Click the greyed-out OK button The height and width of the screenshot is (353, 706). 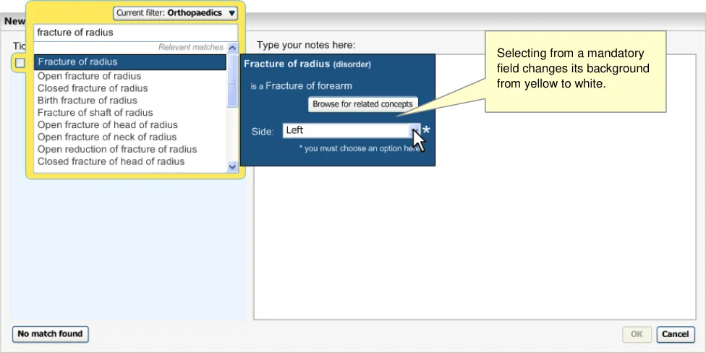pyautogui.click(x=636, y=334)
